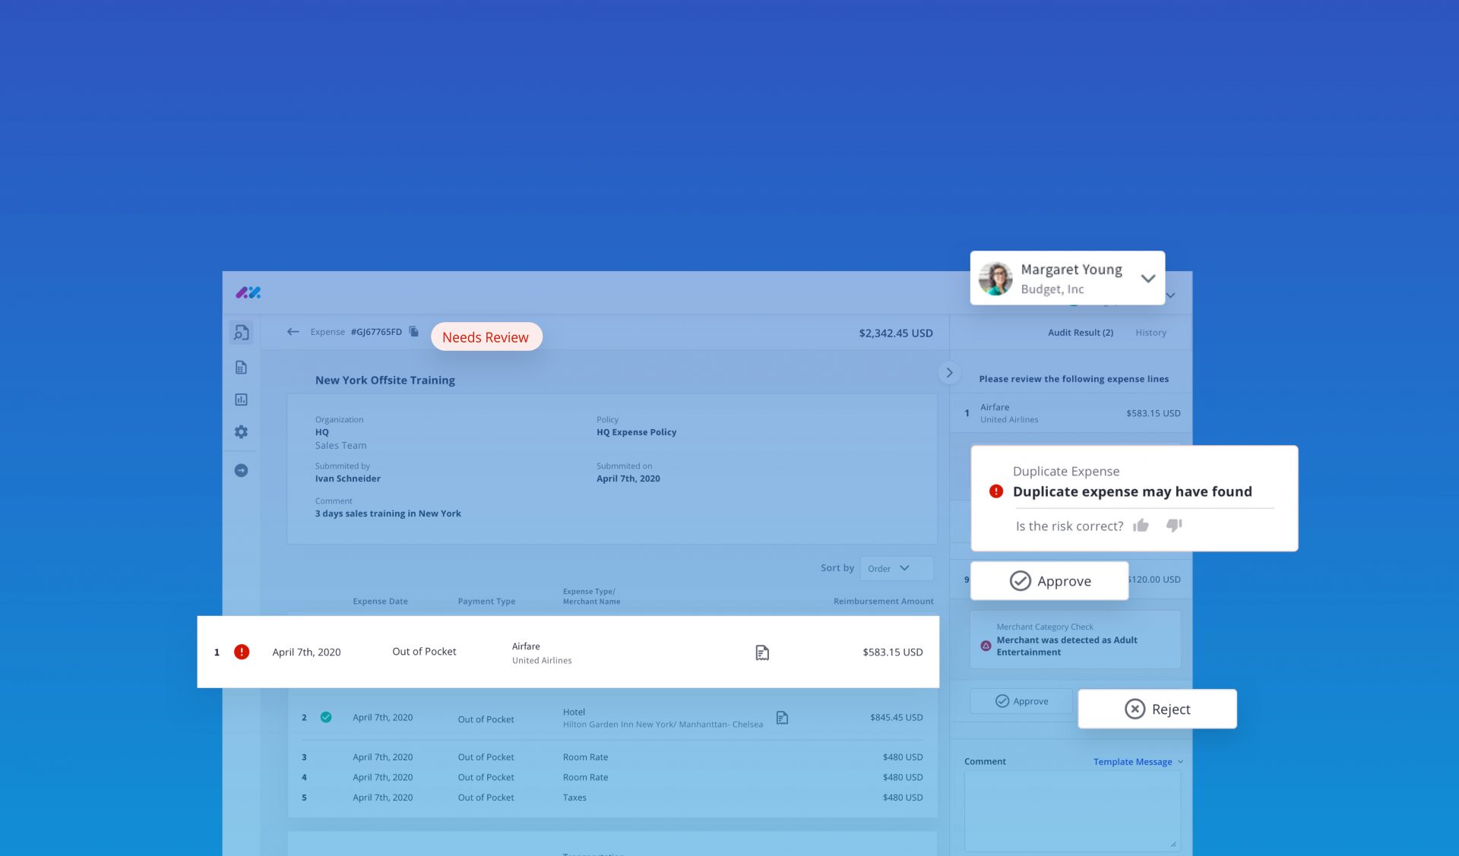The image size is (1459, 856).
Task: Click the smaller Approve button beside Reject
Action: (x=1021, y=701)
